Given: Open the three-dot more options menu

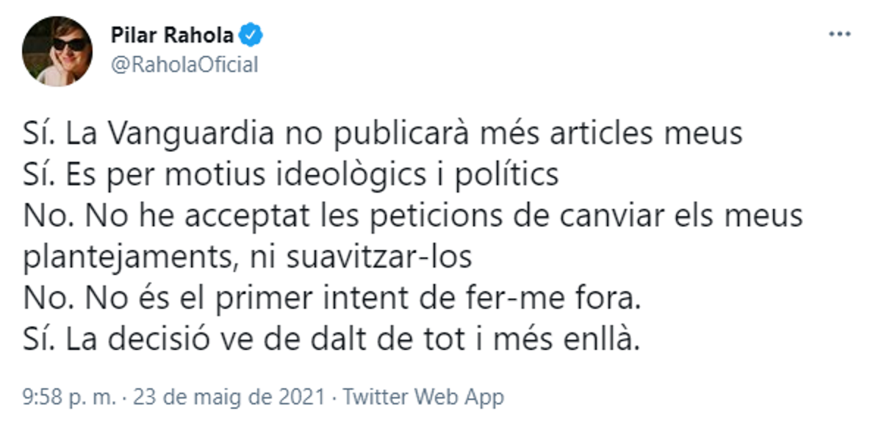Looking at the screenshot, I should 838,34.
